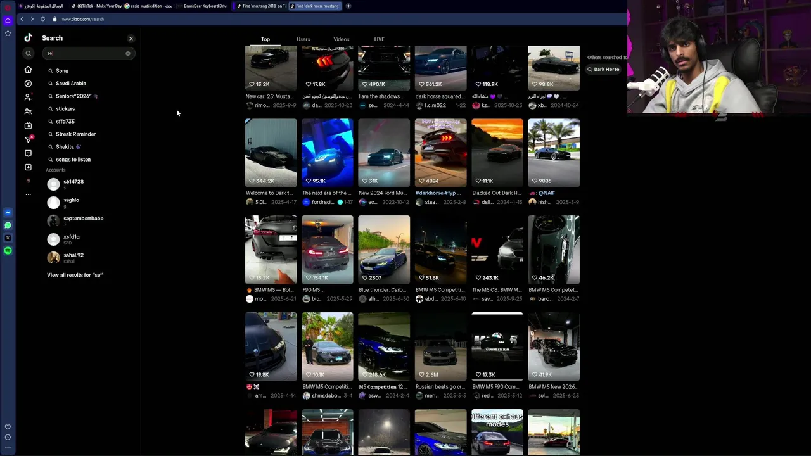Click the browser sidebar home button
The height and width of the screenshot is (456, 811).
(x=8, y=20)
